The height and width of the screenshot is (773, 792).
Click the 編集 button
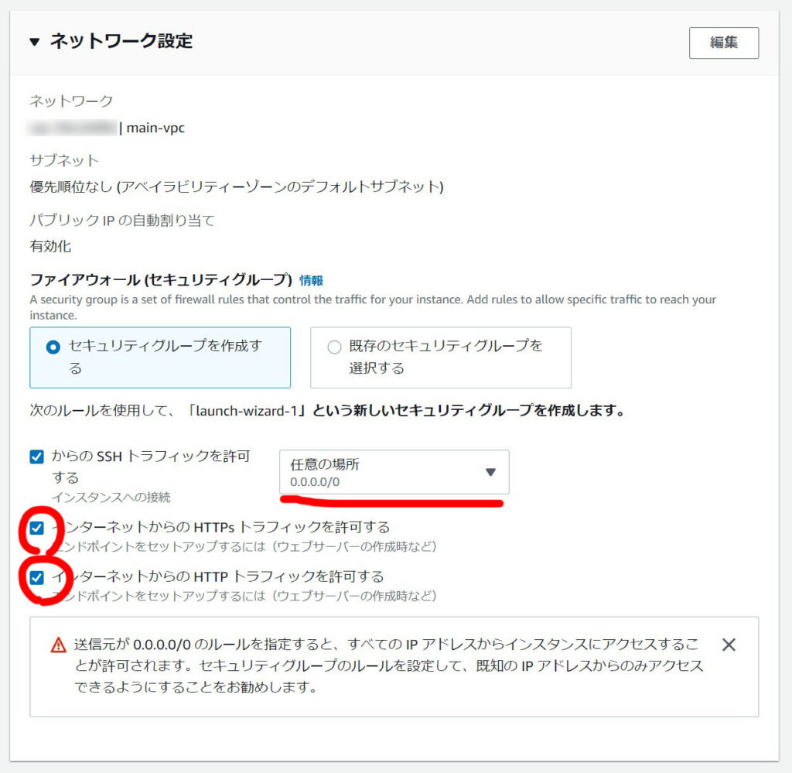click(723, 43)
